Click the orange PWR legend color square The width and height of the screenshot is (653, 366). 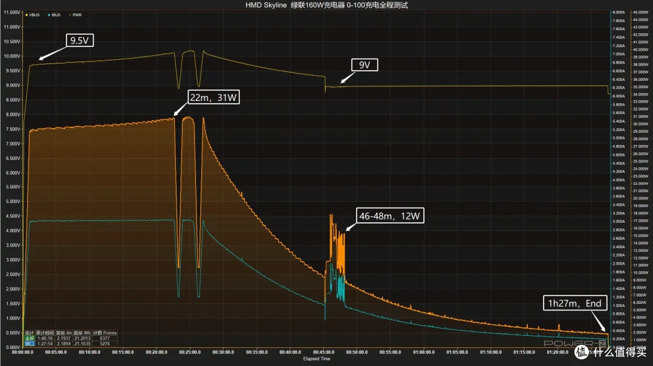coord(70,15)
